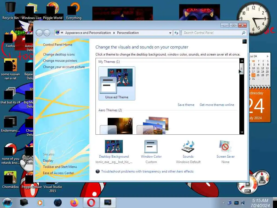Click the Forward navigation button

click(x=47, y=33)
